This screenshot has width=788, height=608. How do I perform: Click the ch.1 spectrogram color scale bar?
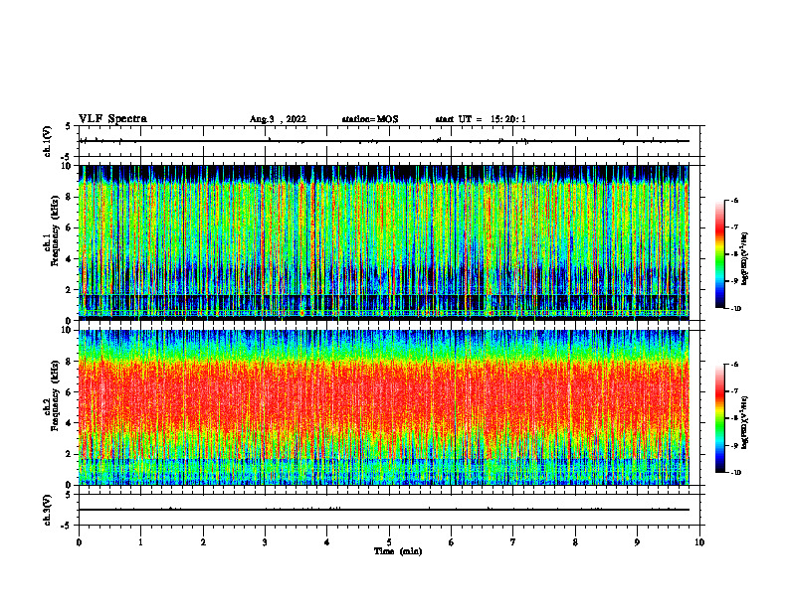719,254
